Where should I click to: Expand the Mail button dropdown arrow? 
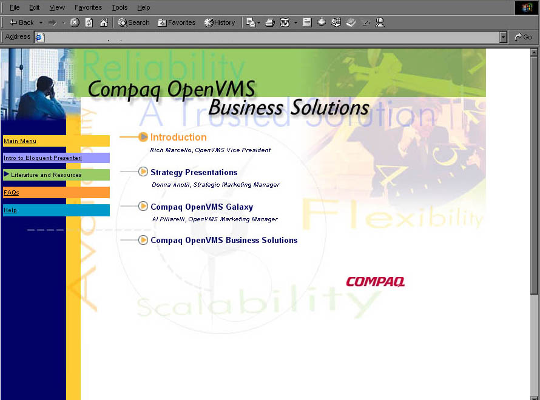pos(258,22)
